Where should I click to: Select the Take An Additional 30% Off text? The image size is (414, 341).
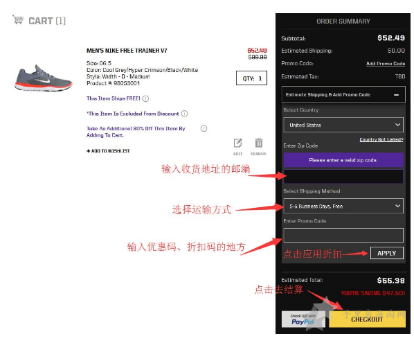point(136,132)
